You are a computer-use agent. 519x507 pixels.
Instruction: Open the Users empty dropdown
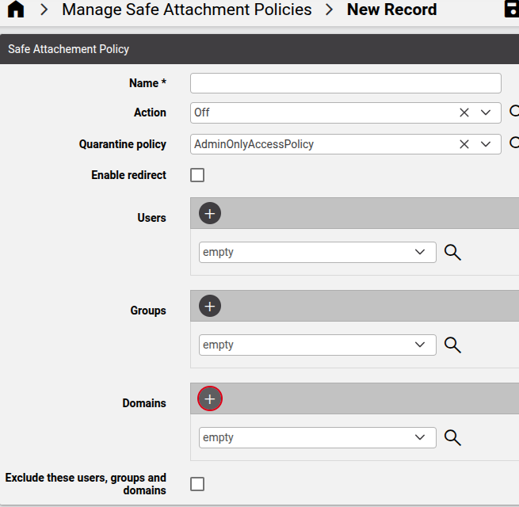(318, 252)
